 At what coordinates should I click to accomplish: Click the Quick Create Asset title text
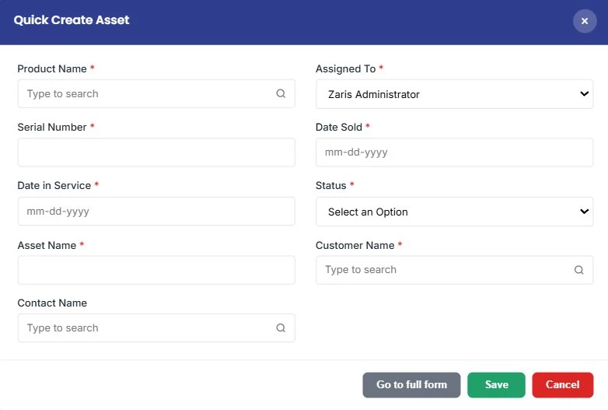coord(72,20)
